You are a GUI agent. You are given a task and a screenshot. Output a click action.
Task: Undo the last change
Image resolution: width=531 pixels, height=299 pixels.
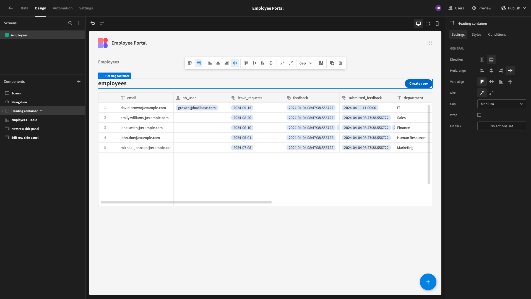[93, 23]
